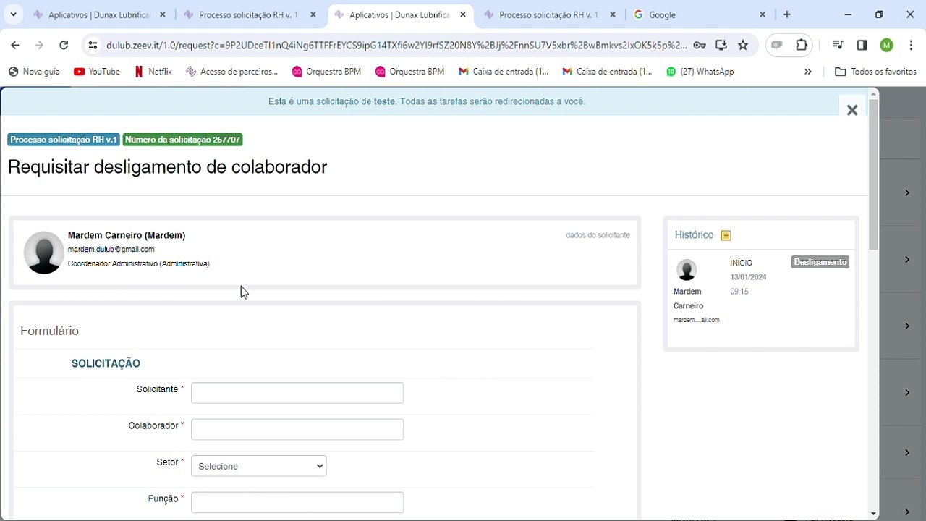Bookmark this page with the star

click(743, 45)
